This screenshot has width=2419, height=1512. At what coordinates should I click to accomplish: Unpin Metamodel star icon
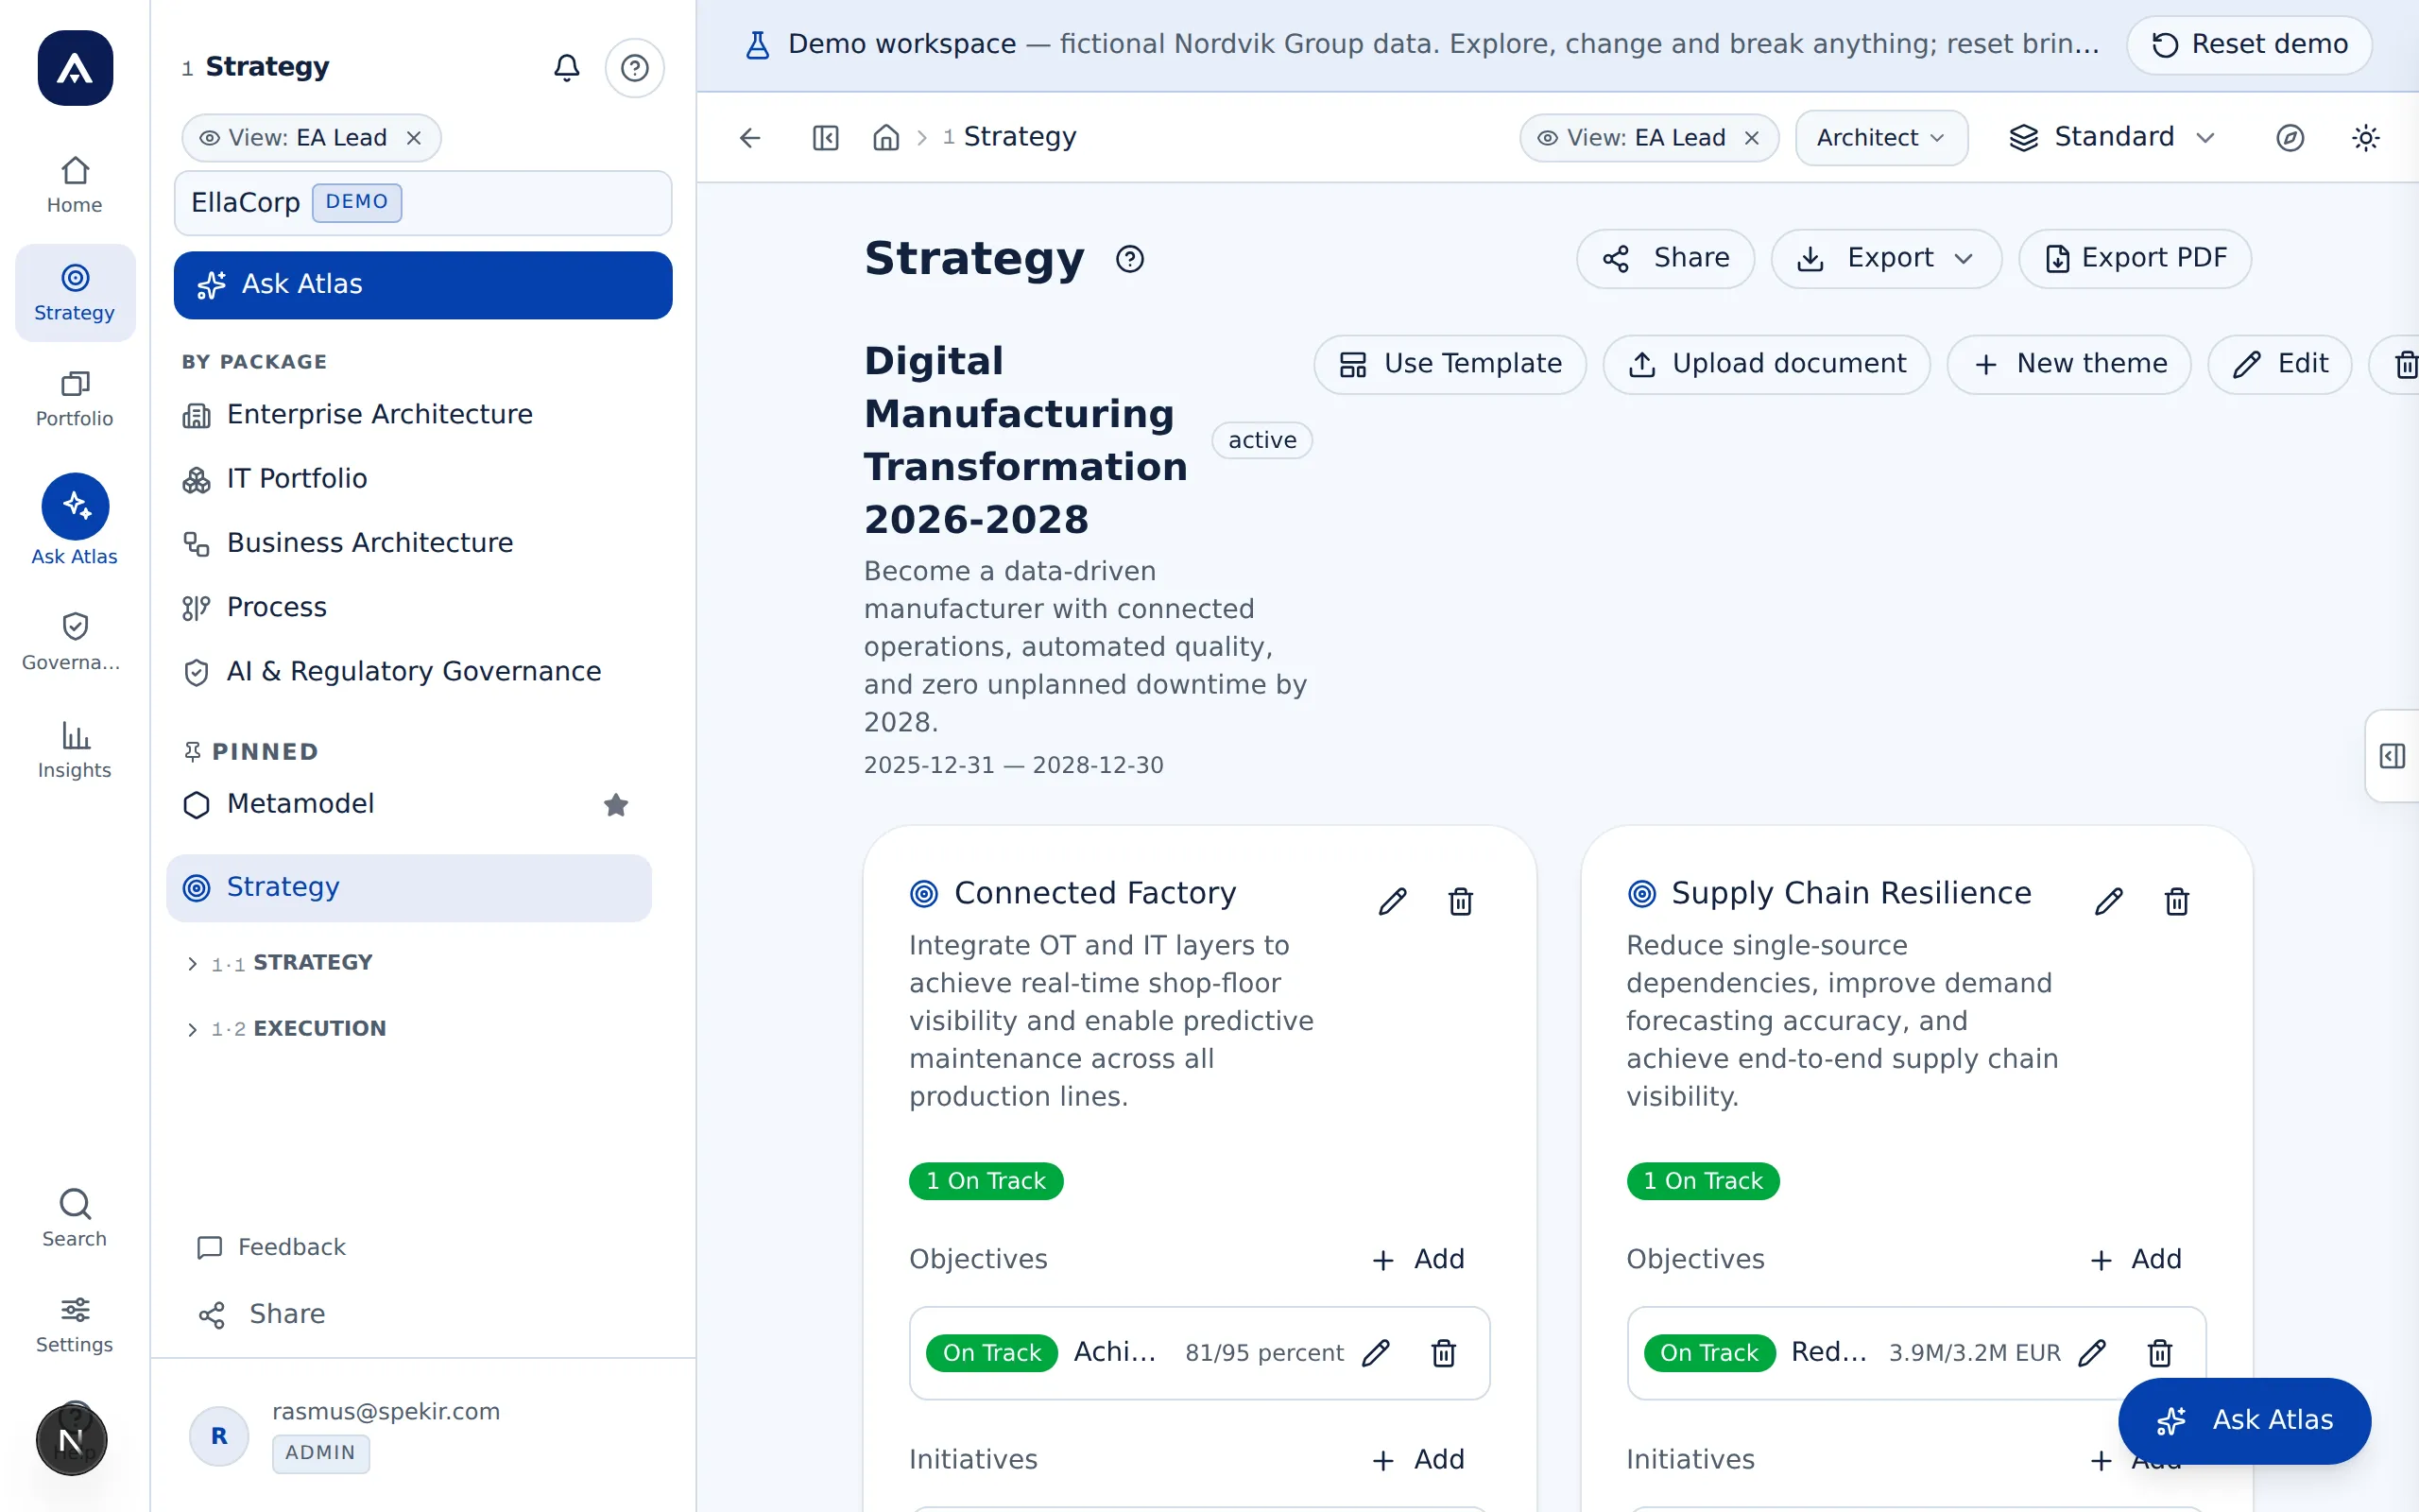coord(616,804)
